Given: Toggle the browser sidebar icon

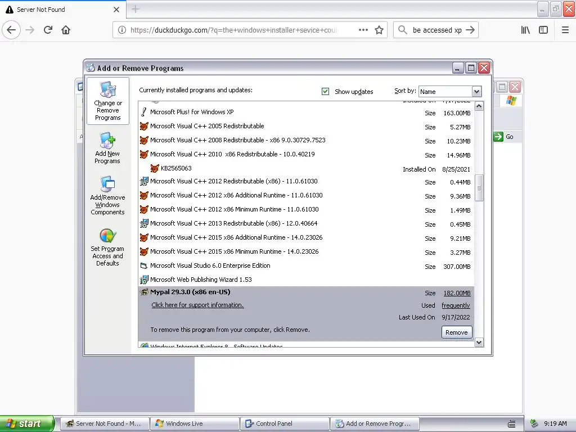Looking at the screenshot, I should click(x=543, y=30).
